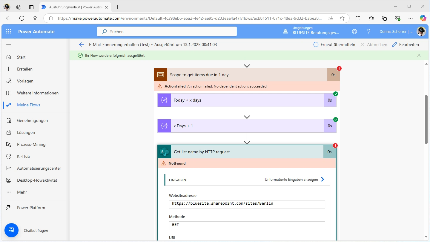Collapse the left navigation hamburger menu

click(x=9, y=45)
